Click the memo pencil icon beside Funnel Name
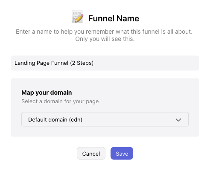 77,17
